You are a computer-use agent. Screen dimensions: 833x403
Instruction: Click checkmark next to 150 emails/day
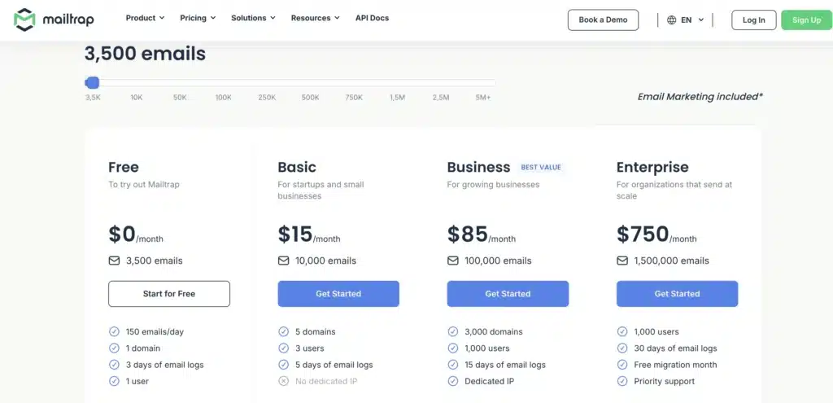(115, 331)
